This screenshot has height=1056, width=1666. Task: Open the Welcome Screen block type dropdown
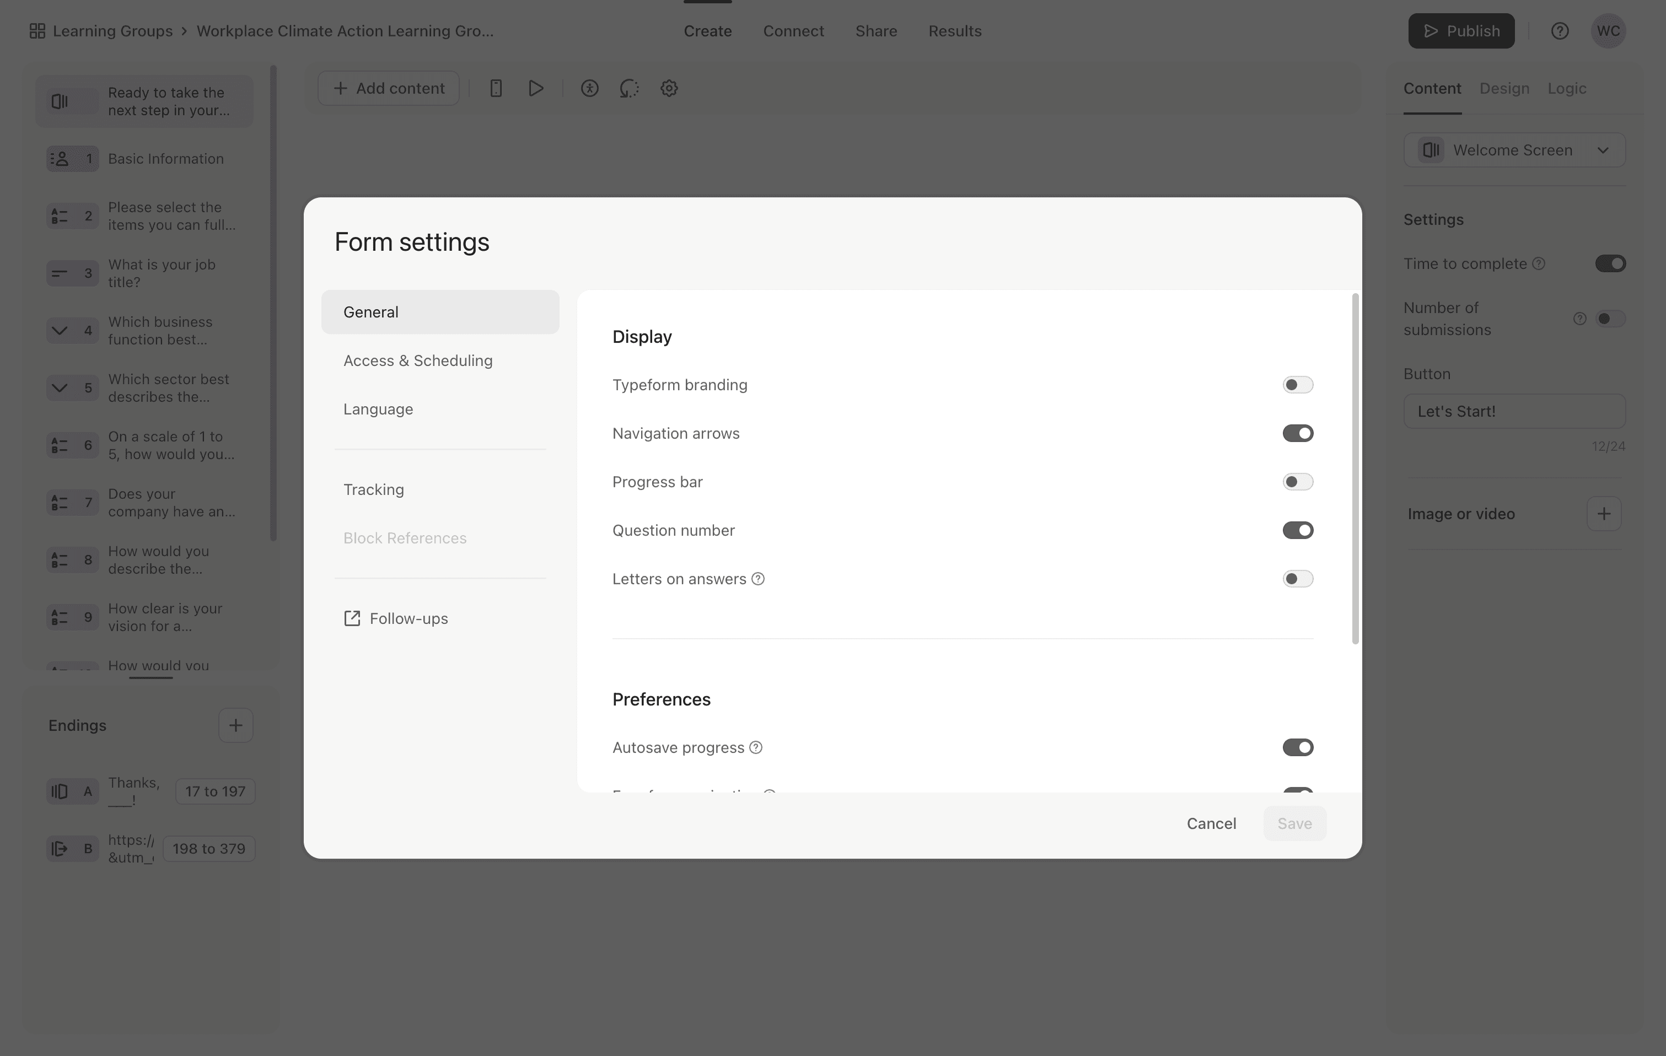click(1514, 150)
